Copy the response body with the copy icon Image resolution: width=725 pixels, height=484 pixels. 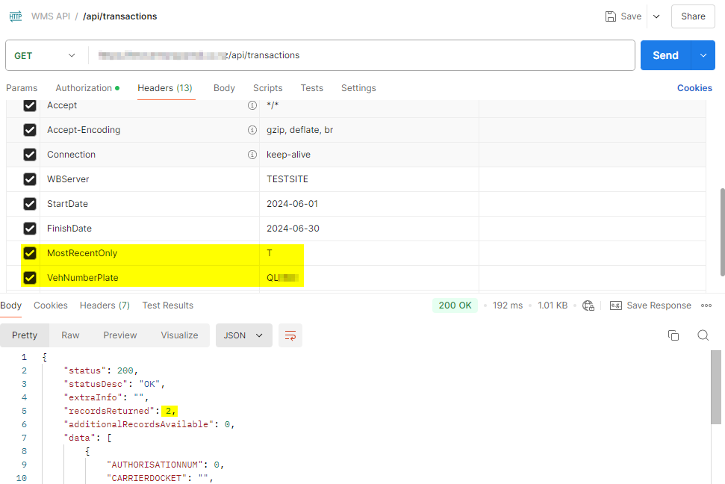673,335
